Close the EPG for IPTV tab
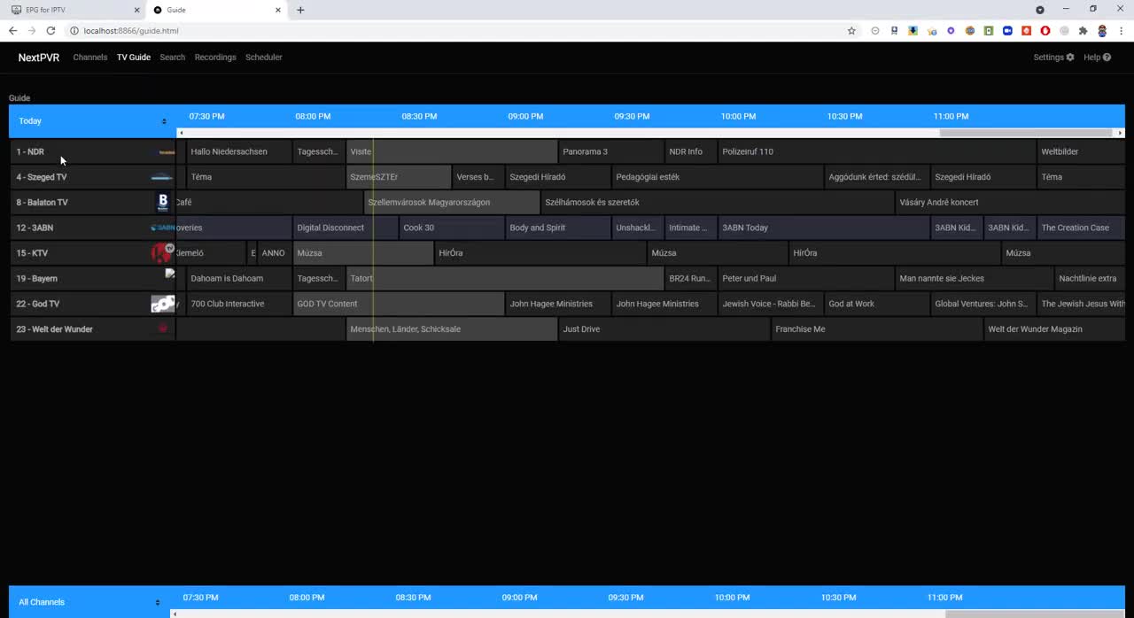The height and width of the screenshot is (618, 1134). tap(136, 10)
